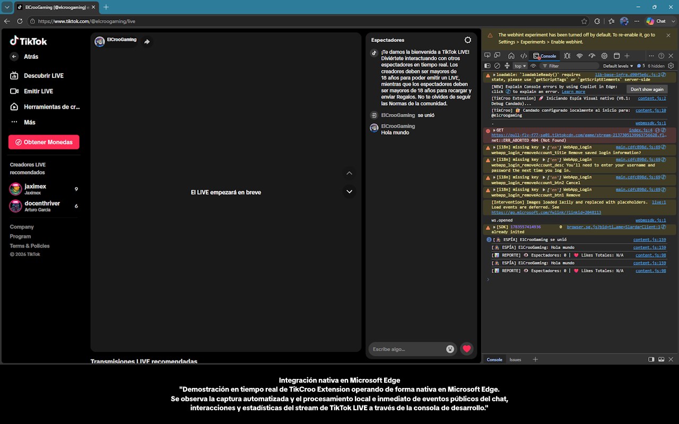The image size is (679, 424).
Task: Click ElCrooGaming name on Hola mundo message
Action: [398, 126]
